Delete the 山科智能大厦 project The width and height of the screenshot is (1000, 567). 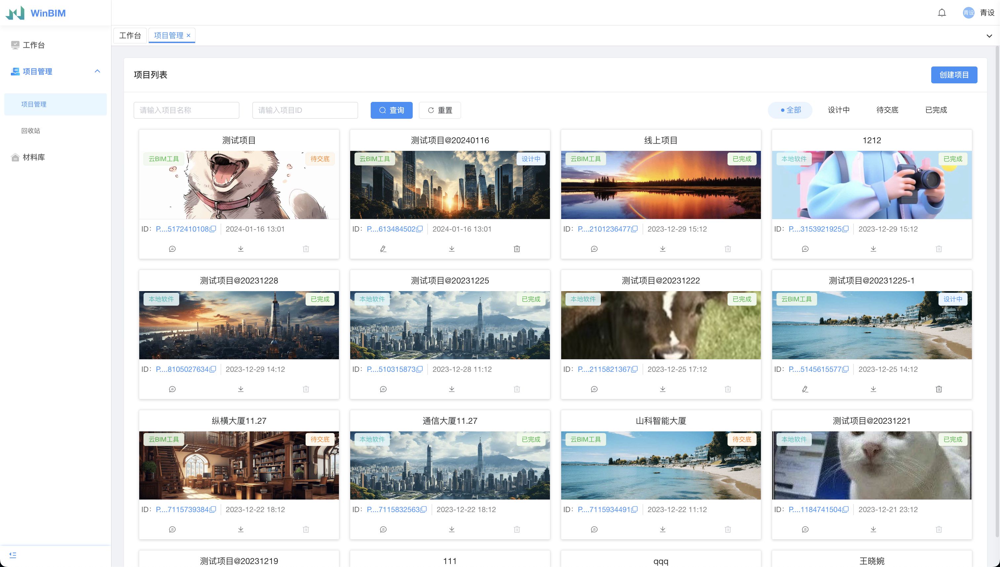pos(728,529)
